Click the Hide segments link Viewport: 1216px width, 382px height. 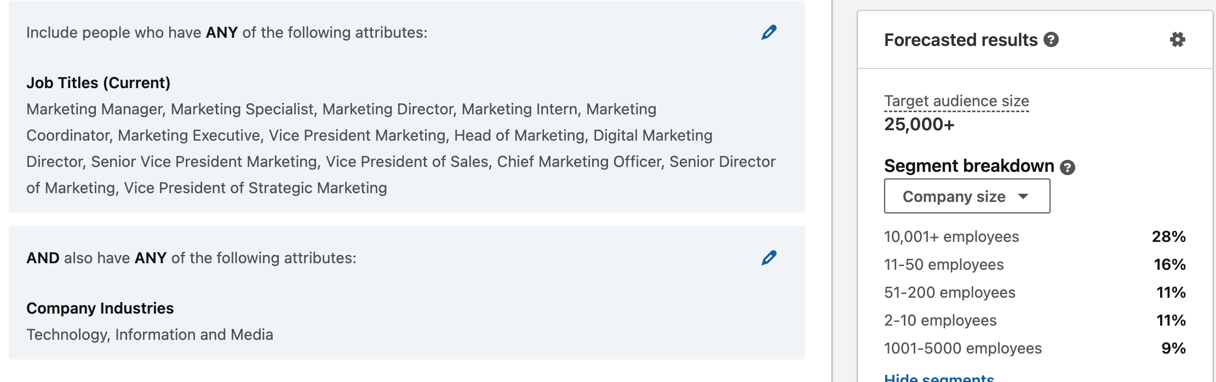pyautogui.click(x=939, y=378)
